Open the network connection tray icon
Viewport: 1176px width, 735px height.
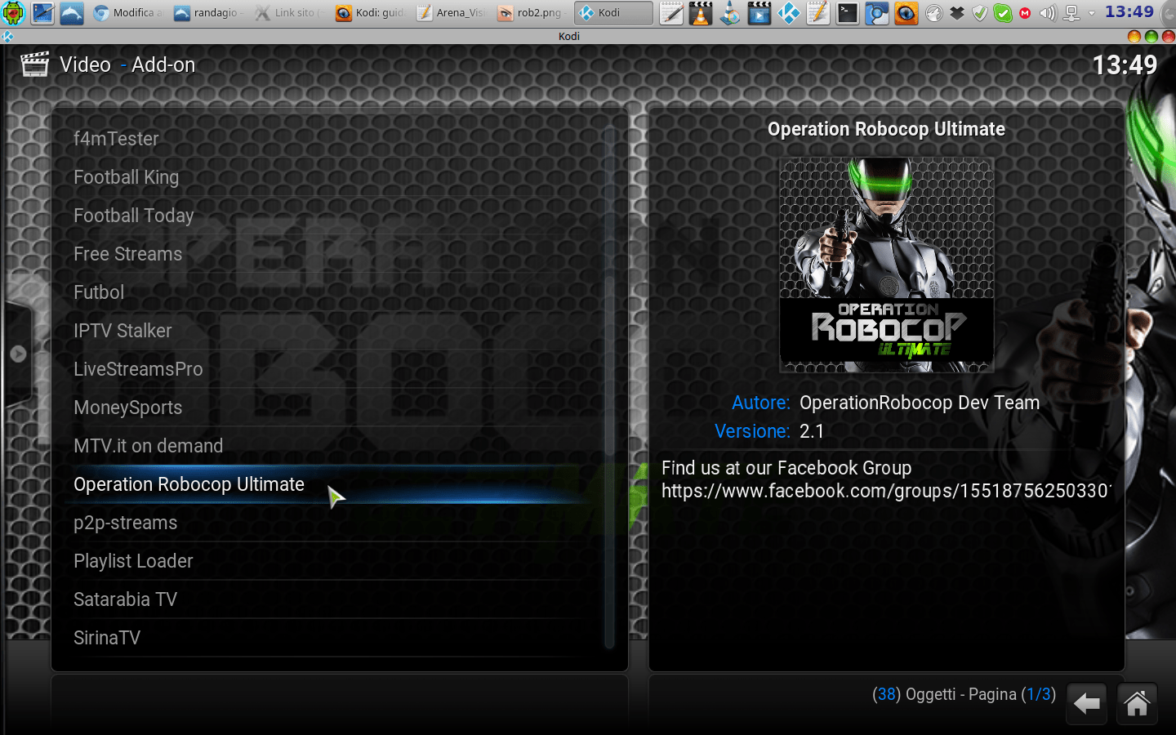click(x=1071, y=13)
